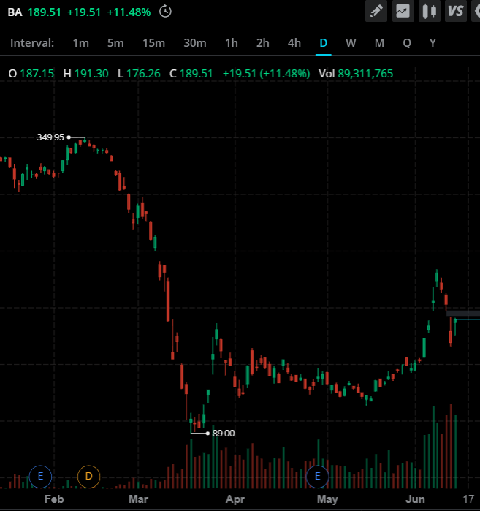Click the open price 187.15
Screen dimensions: 480x511
tap(37, 74)
